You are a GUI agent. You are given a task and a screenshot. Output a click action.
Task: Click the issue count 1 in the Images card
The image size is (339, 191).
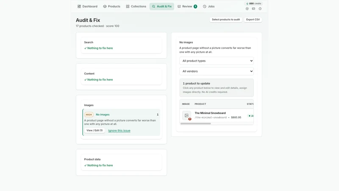click(x=158, y=115)
